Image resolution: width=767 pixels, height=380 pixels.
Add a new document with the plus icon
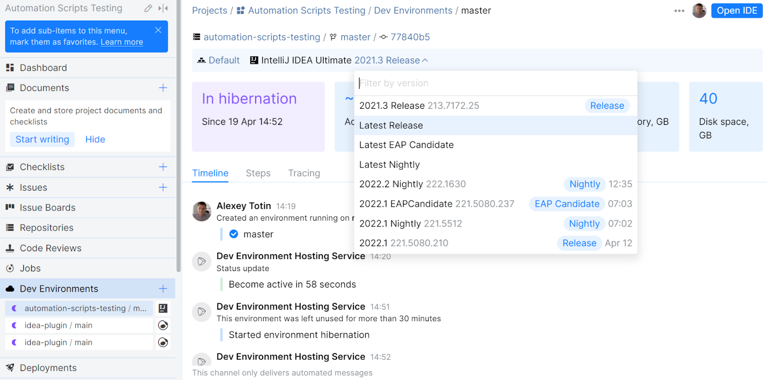click(x=163, y=88)
